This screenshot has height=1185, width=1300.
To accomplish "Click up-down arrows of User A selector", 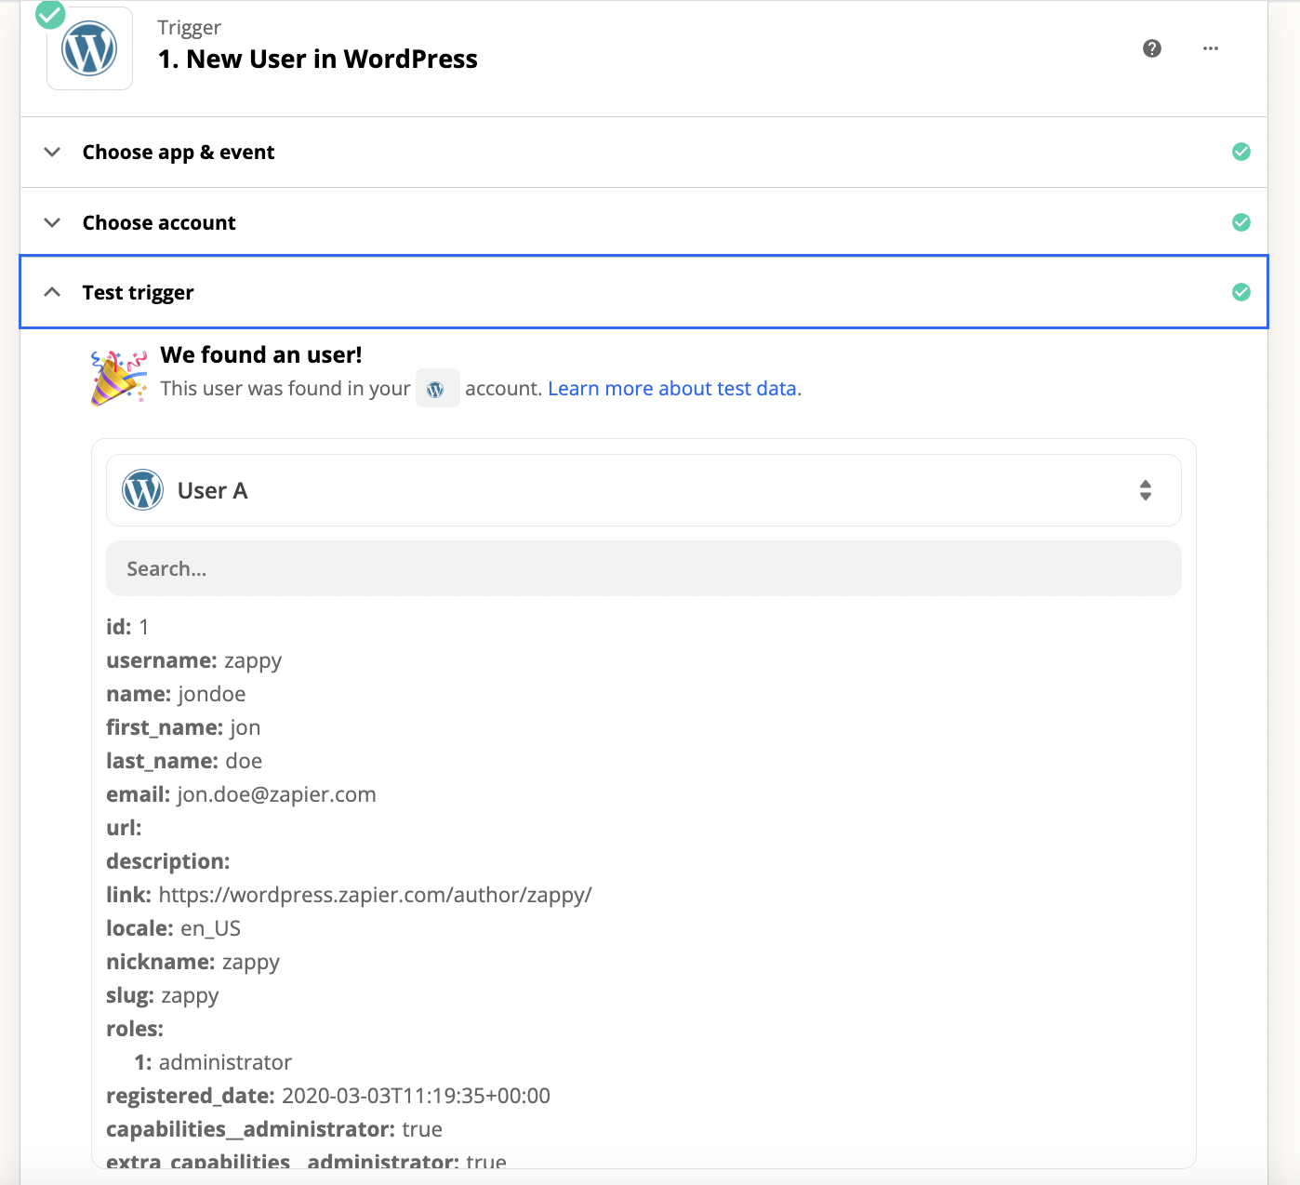I will coord(1146,490).
